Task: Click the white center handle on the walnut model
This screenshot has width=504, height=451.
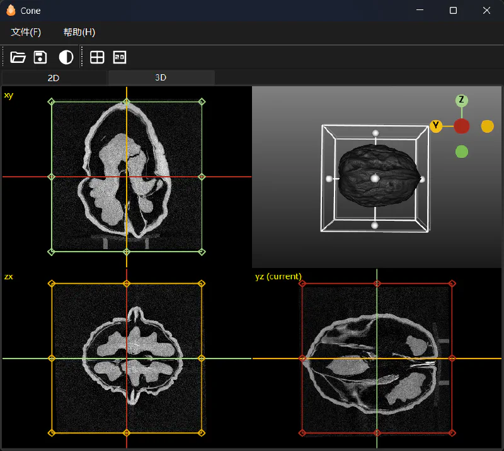Action: (x=375, y=179)
